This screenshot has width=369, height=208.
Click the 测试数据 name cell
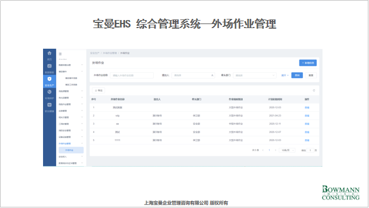118,108
